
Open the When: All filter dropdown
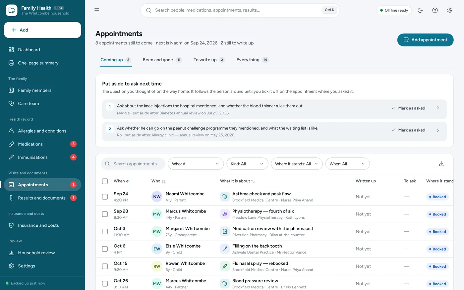coord(347,164)
